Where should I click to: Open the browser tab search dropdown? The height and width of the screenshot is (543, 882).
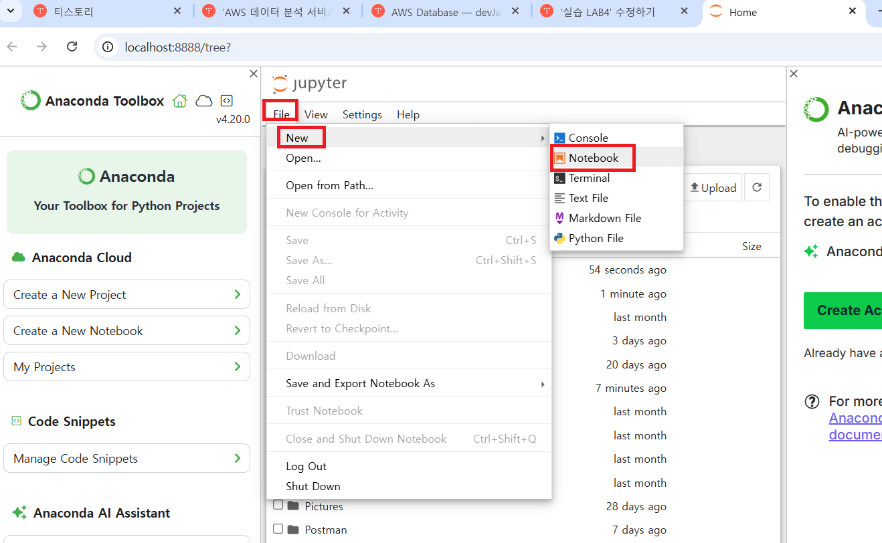pyautogui.click(x=9, y=11)
